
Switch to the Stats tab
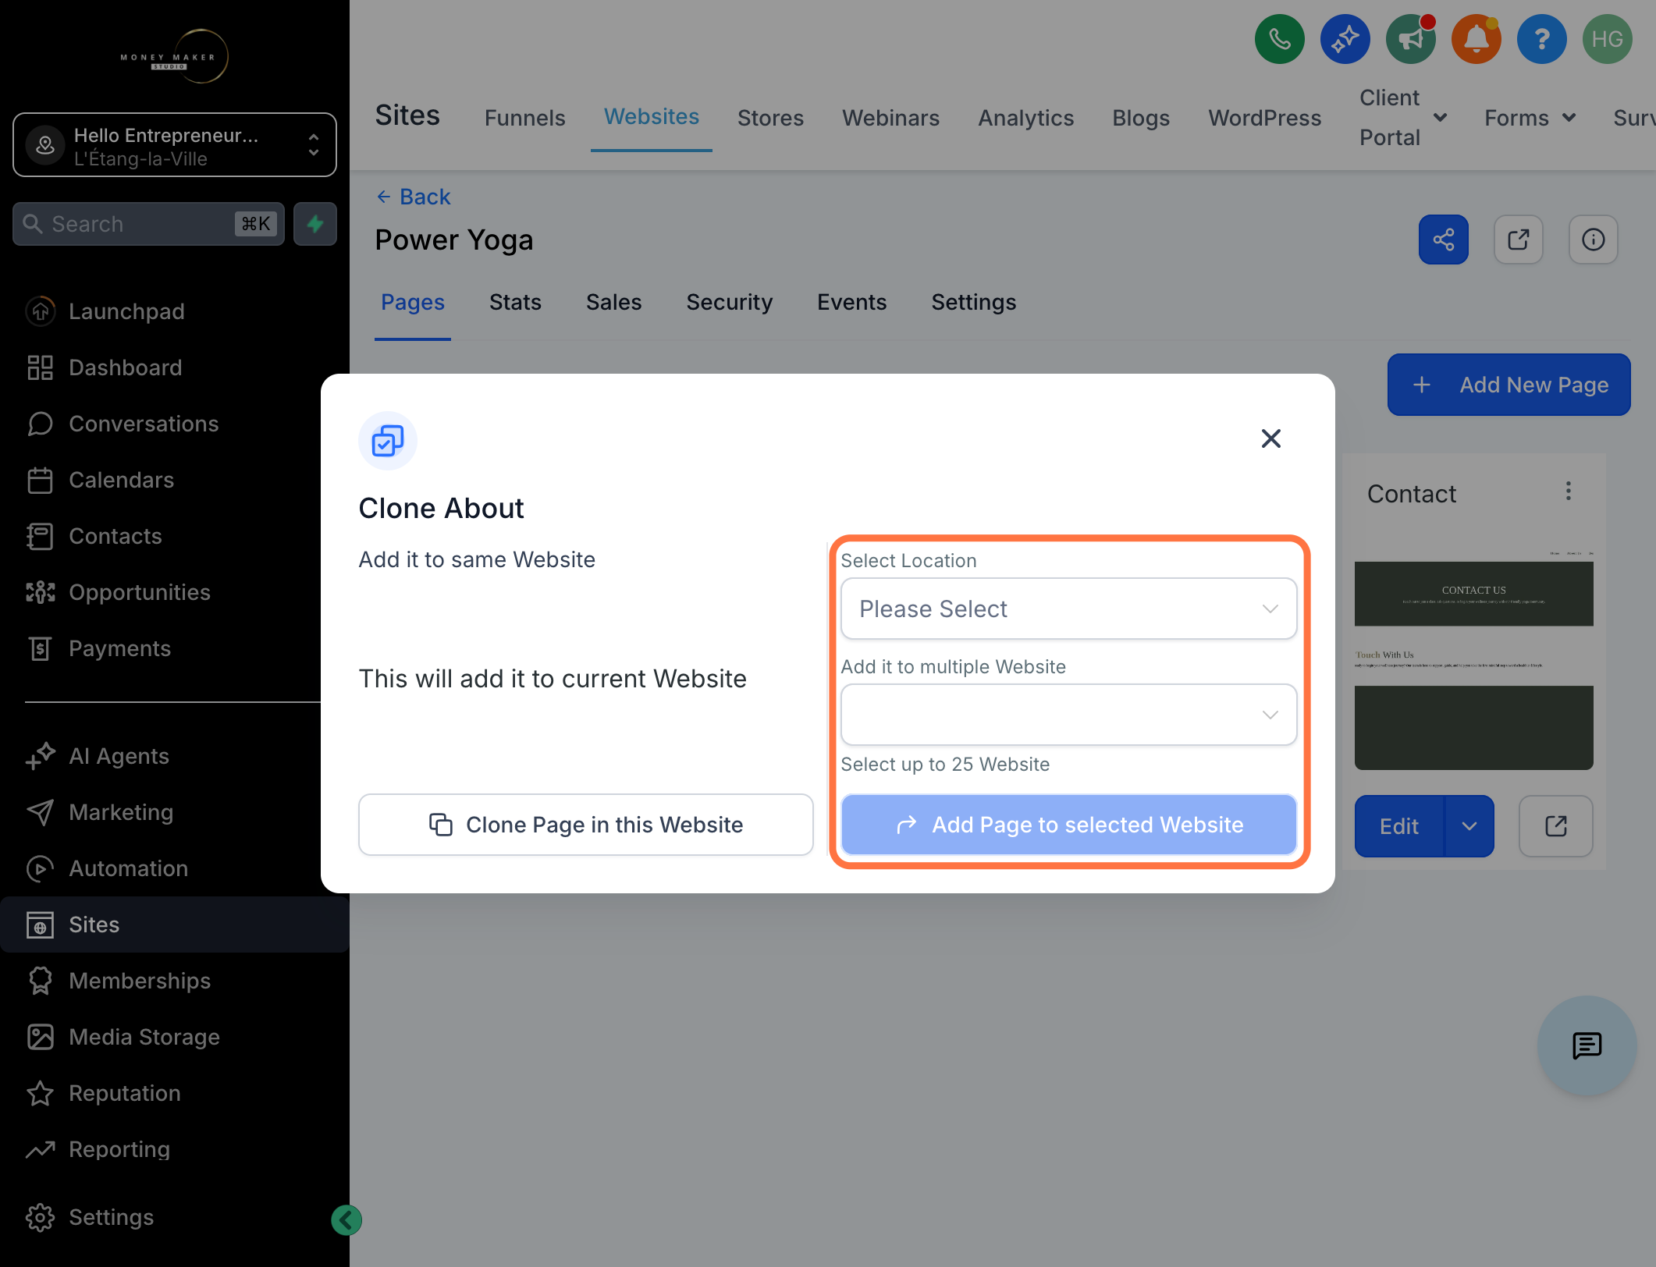point(515,302)
